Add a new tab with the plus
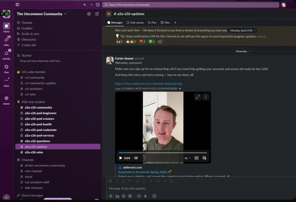The height and width of the screenshot is (202, 296). click(x=175, y=23)
